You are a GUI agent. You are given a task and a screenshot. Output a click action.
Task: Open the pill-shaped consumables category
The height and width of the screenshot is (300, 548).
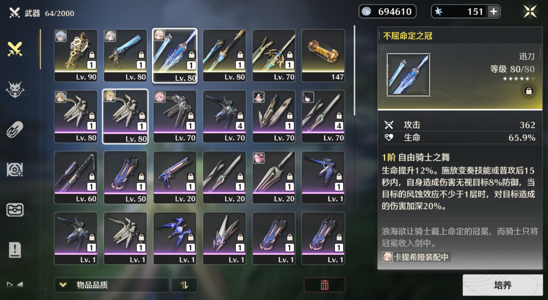click(x=15, y=130)
